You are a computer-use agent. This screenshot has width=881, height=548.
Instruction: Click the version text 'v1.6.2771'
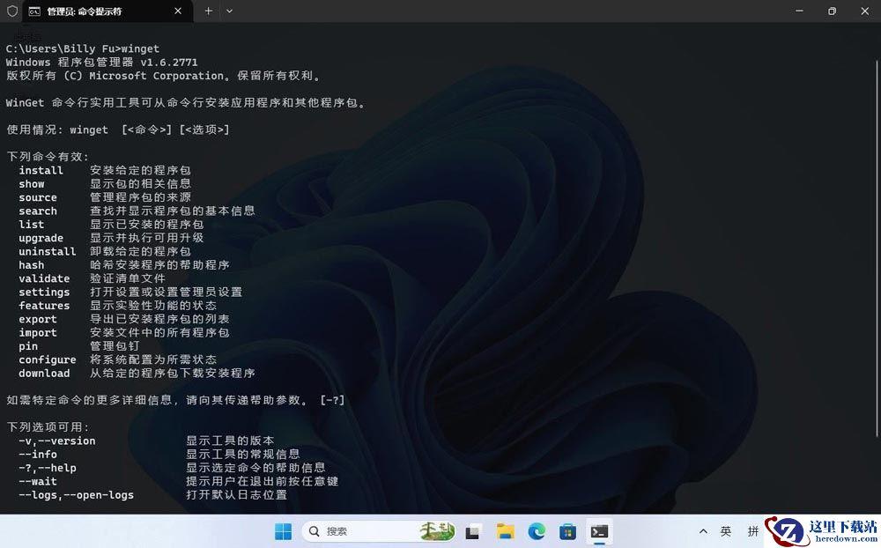169,62
